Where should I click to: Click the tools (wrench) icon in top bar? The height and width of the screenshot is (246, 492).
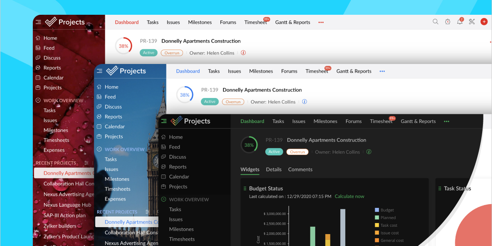coord(472,22)
